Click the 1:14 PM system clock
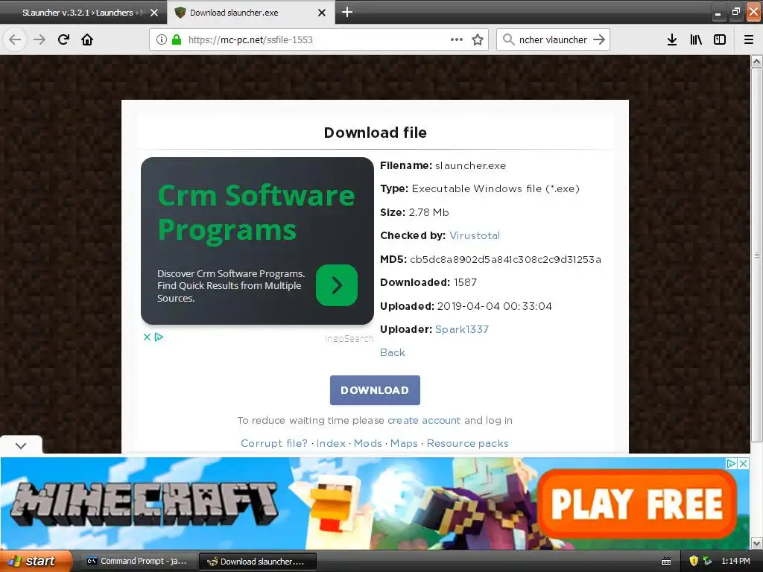 [x=735, y=561]
